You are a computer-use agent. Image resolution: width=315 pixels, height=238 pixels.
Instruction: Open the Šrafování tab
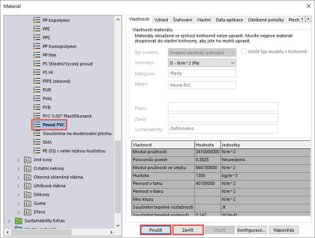coord(183,20)
